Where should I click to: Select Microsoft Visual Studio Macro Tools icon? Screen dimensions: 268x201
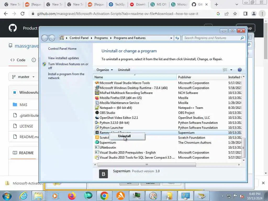pos(97,83)
